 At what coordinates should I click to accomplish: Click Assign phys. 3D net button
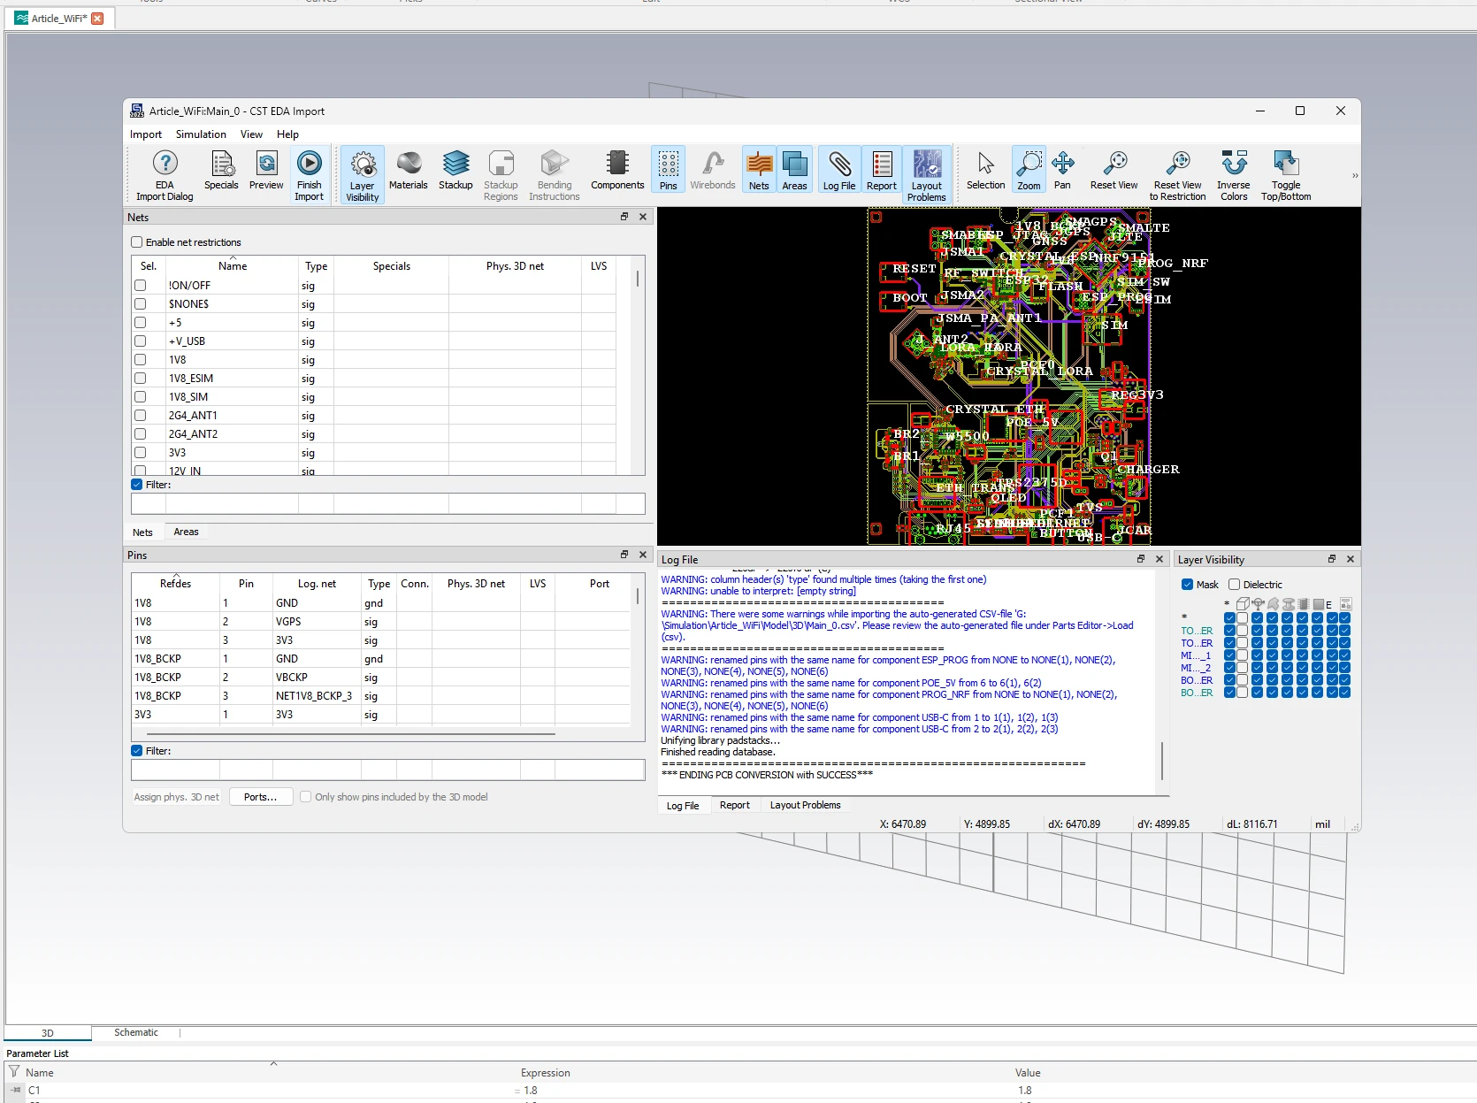(x=176, y=797)
